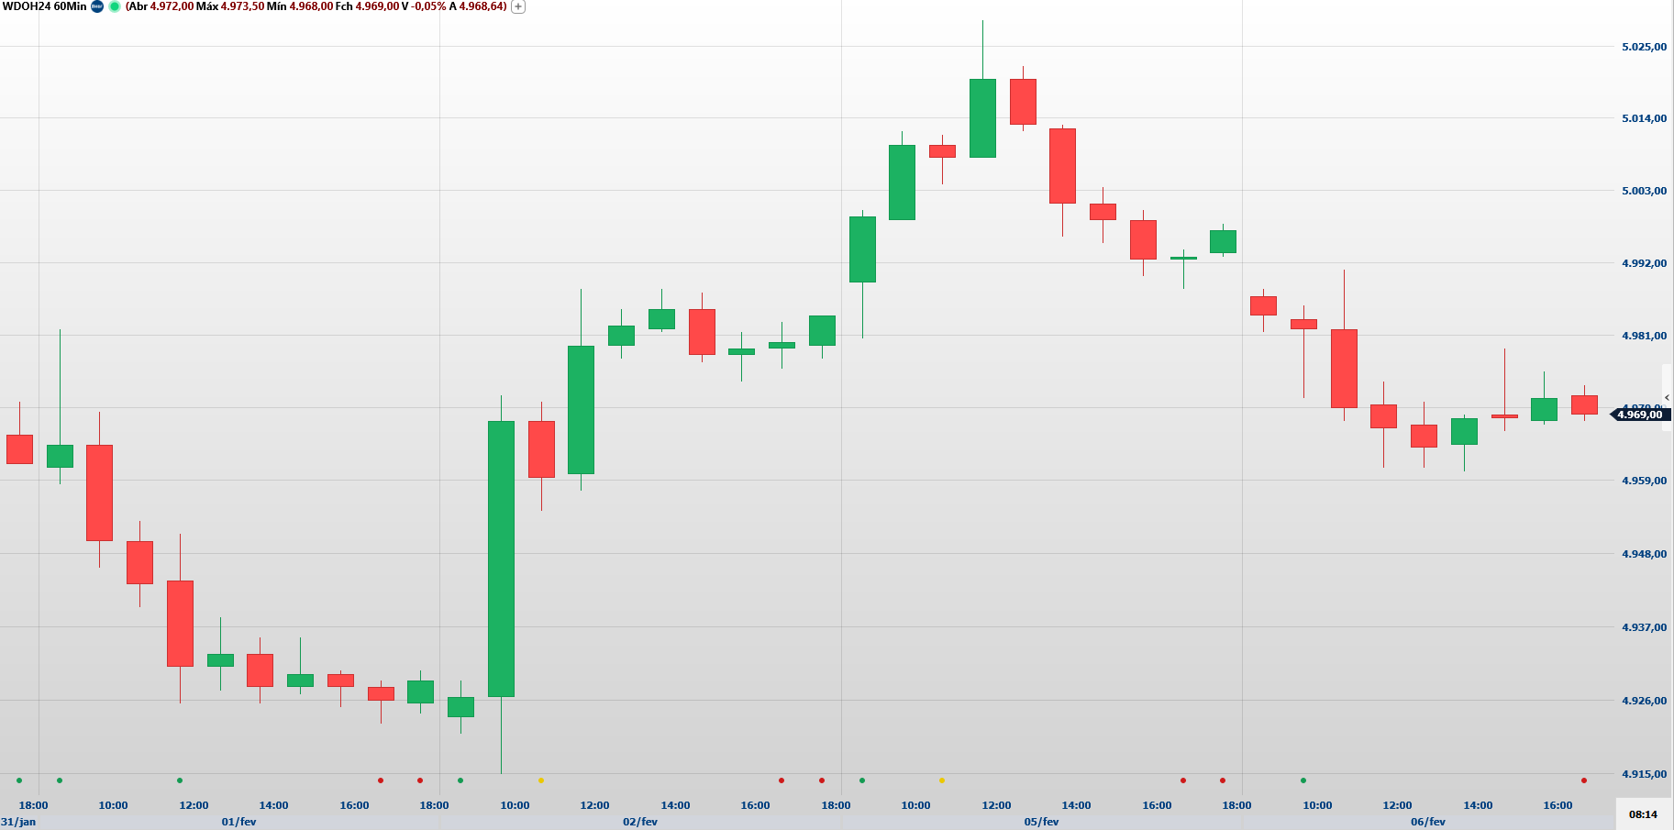Click the blue BMF exchange icon
The width and height of the screenshot is (1674, 830).
97,6
